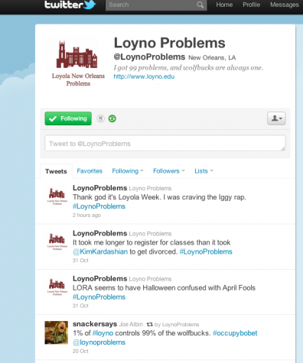Click retweet icon on snackersays tweet

149,324
